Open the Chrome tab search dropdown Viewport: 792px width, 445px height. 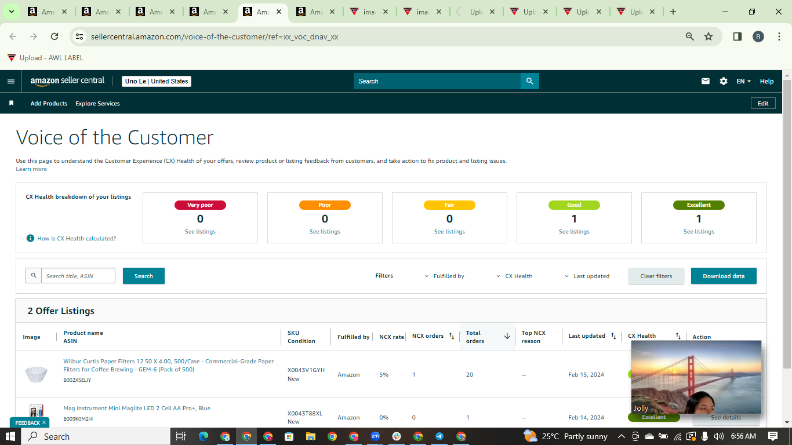pyautogui.click(x=11, y=12)
